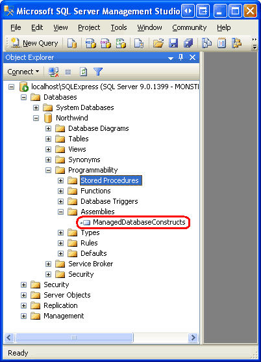This screenshot has height=362, width=261.
Task: Click the XMLA query icon
Action: 121,43
